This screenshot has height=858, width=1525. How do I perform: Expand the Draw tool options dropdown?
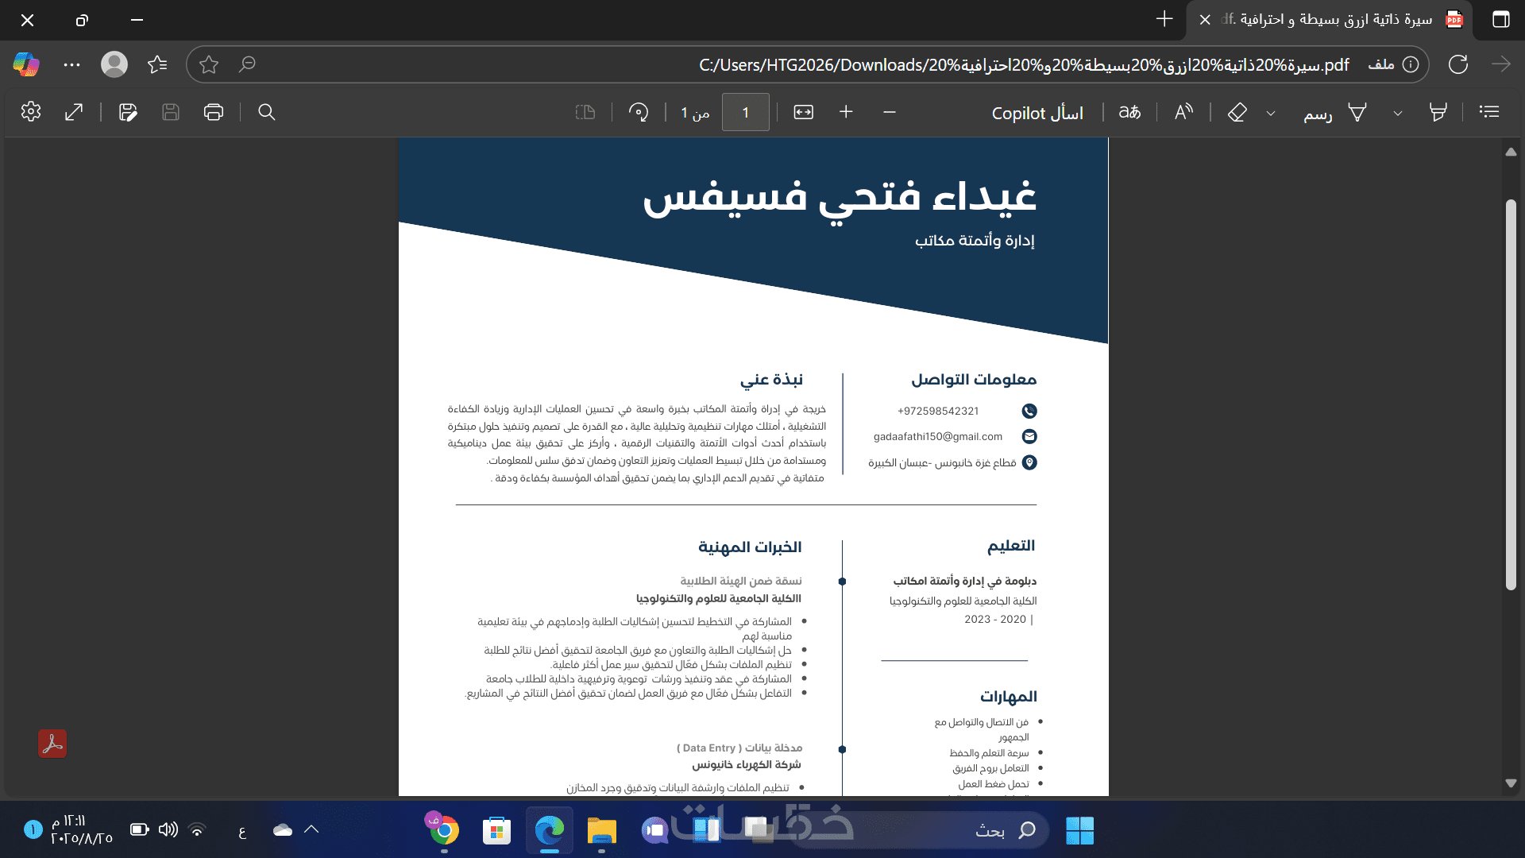[x=1271, y=113]
